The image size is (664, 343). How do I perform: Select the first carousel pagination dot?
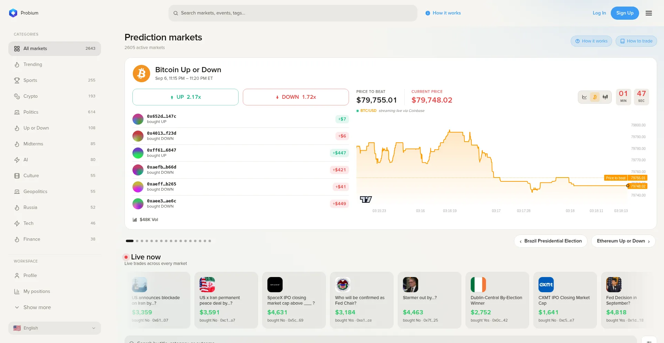(130, 241)
